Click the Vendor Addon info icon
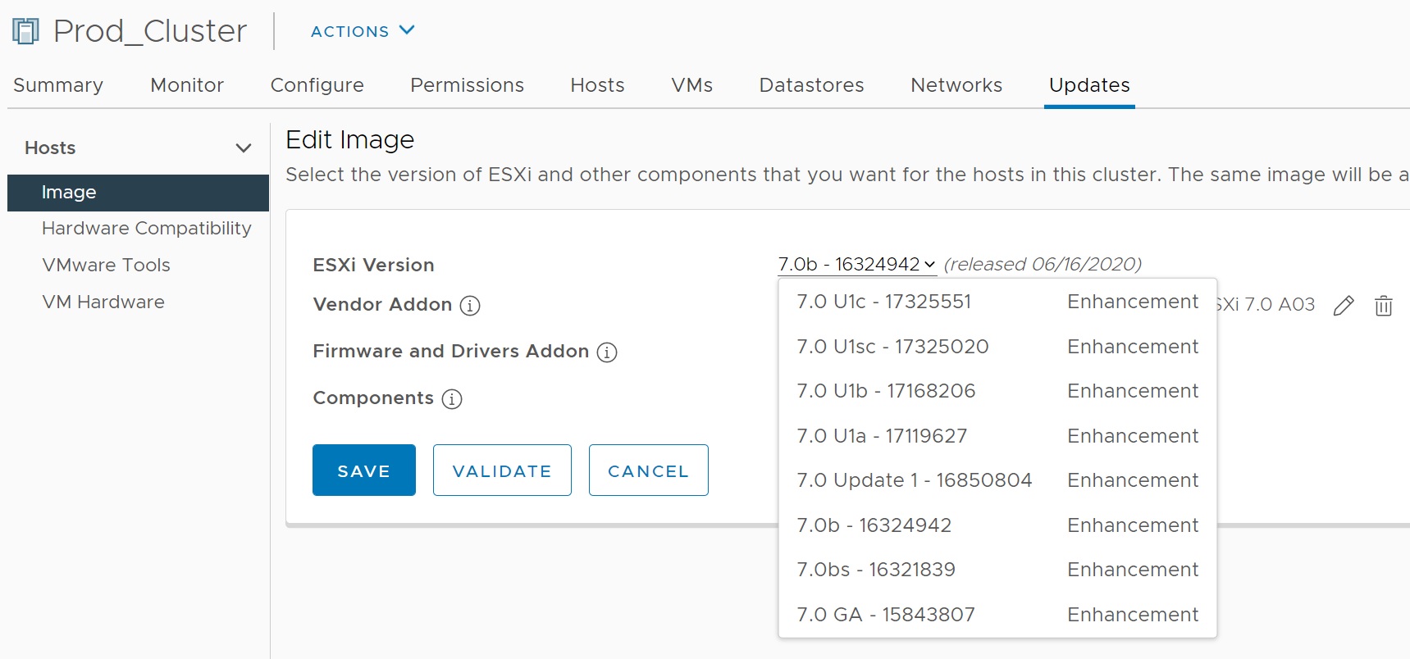 pyautogui.click(x=470, y=306)
